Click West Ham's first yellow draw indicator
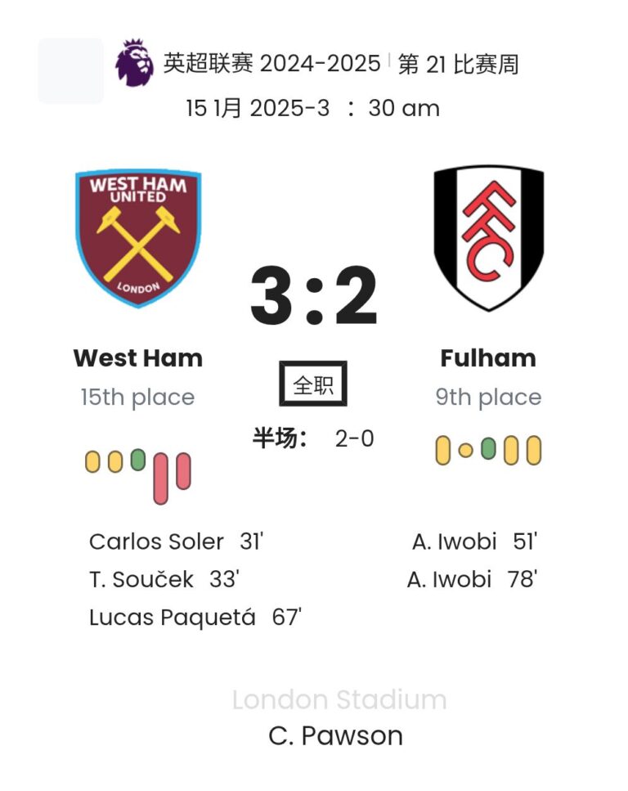The width and height of the screenshot is (628, 791). (92, 461)
